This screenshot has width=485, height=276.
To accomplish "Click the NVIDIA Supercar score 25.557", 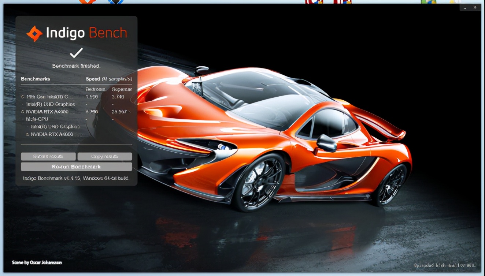I will click(119, 112).
